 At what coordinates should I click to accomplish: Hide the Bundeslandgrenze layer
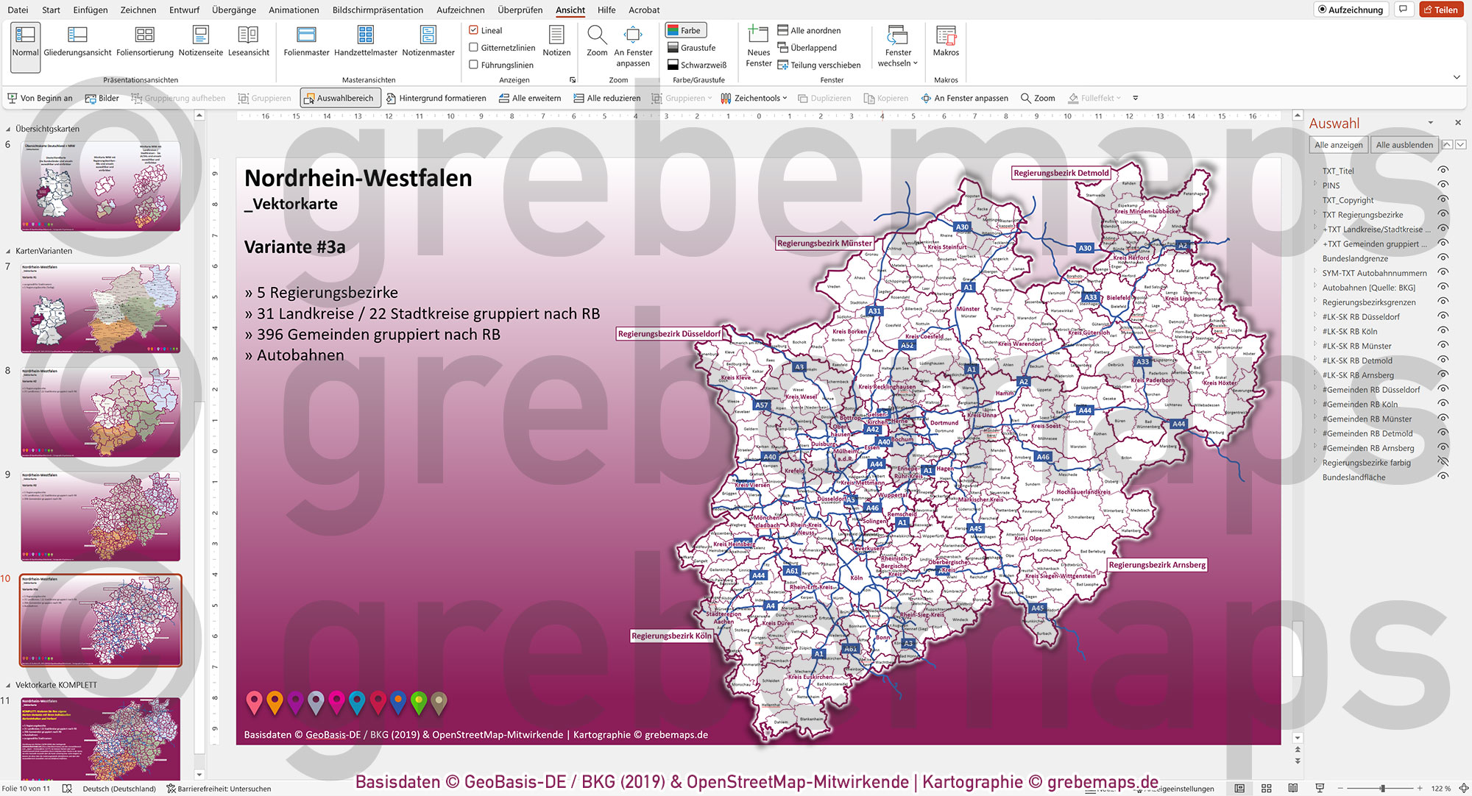pos(1441,258)
